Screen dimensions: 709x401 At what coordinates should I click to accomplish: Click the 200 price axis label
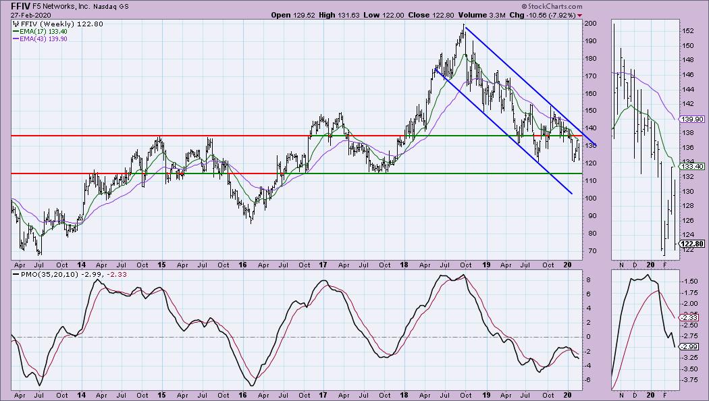tap(590, 23)
